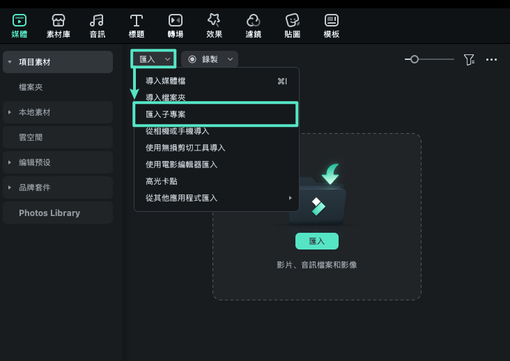Select the 编辑预设 sidebar label

pyautogui.click(x=34, y=162)
